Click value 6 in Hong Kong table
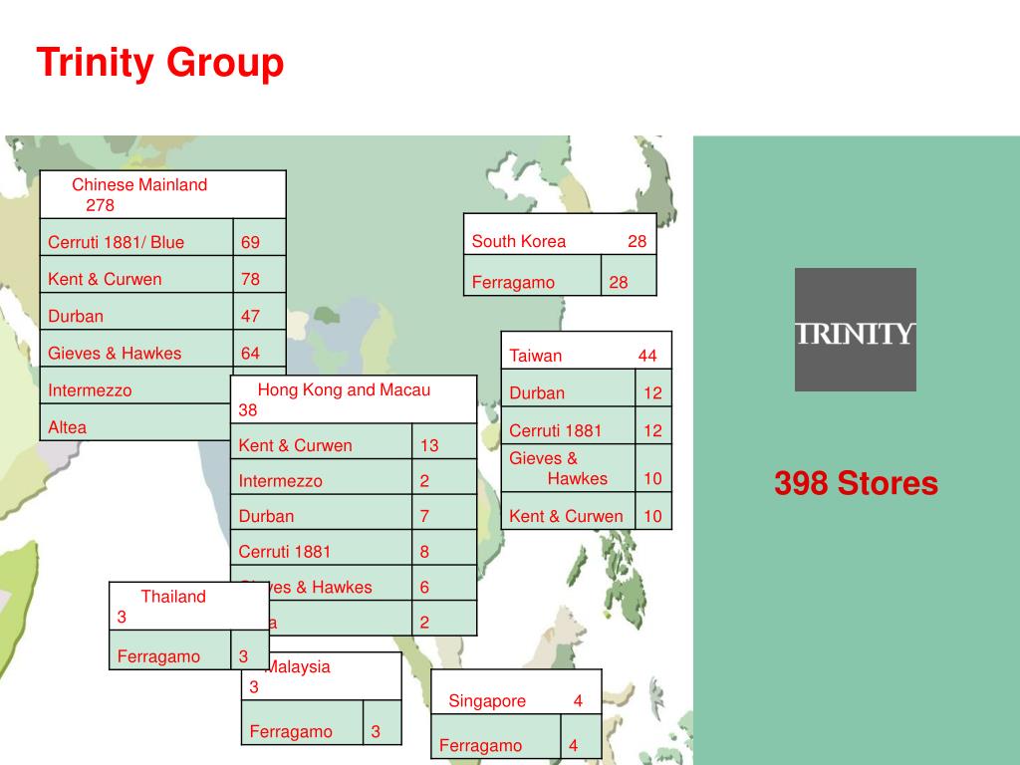Screen dimensions: 1020x765 click(444, 582)
